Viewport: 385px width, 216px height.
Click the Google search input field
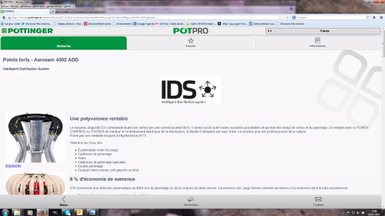[331, 18]
